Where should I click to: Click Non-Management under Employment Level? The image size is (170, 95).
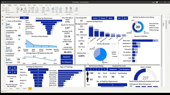tap(125, 69)
